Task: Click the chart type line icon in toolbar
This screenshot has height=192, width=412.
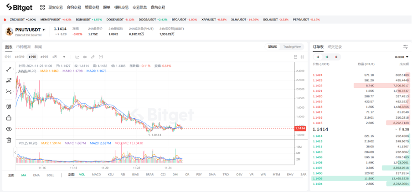Action: pos(77,57)
